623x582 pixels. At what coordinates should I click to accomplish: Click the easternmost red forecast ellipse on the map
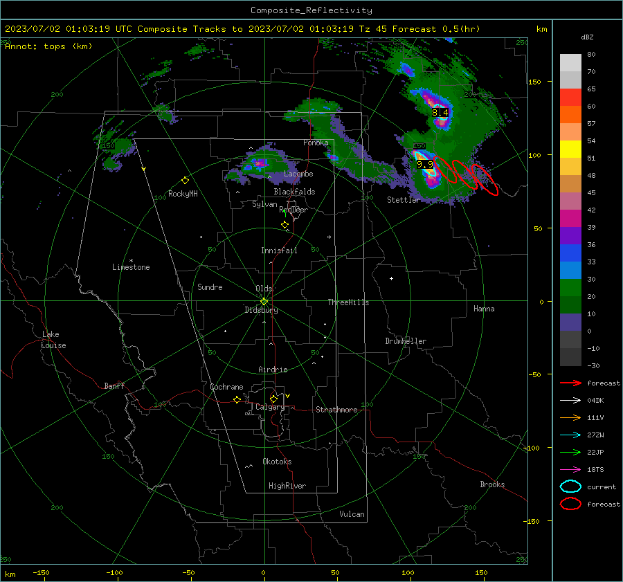(x=485, y=179)
